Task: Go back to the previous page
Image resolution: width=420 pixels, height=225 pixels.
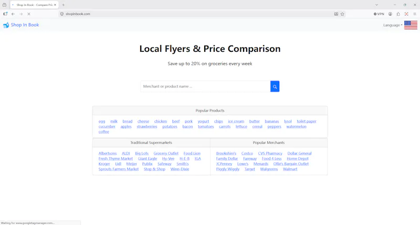Action: (13, 14)
